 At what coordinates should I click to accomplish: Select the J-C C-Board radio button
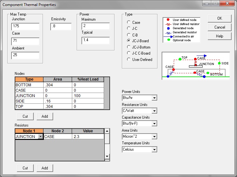(129, 53)
